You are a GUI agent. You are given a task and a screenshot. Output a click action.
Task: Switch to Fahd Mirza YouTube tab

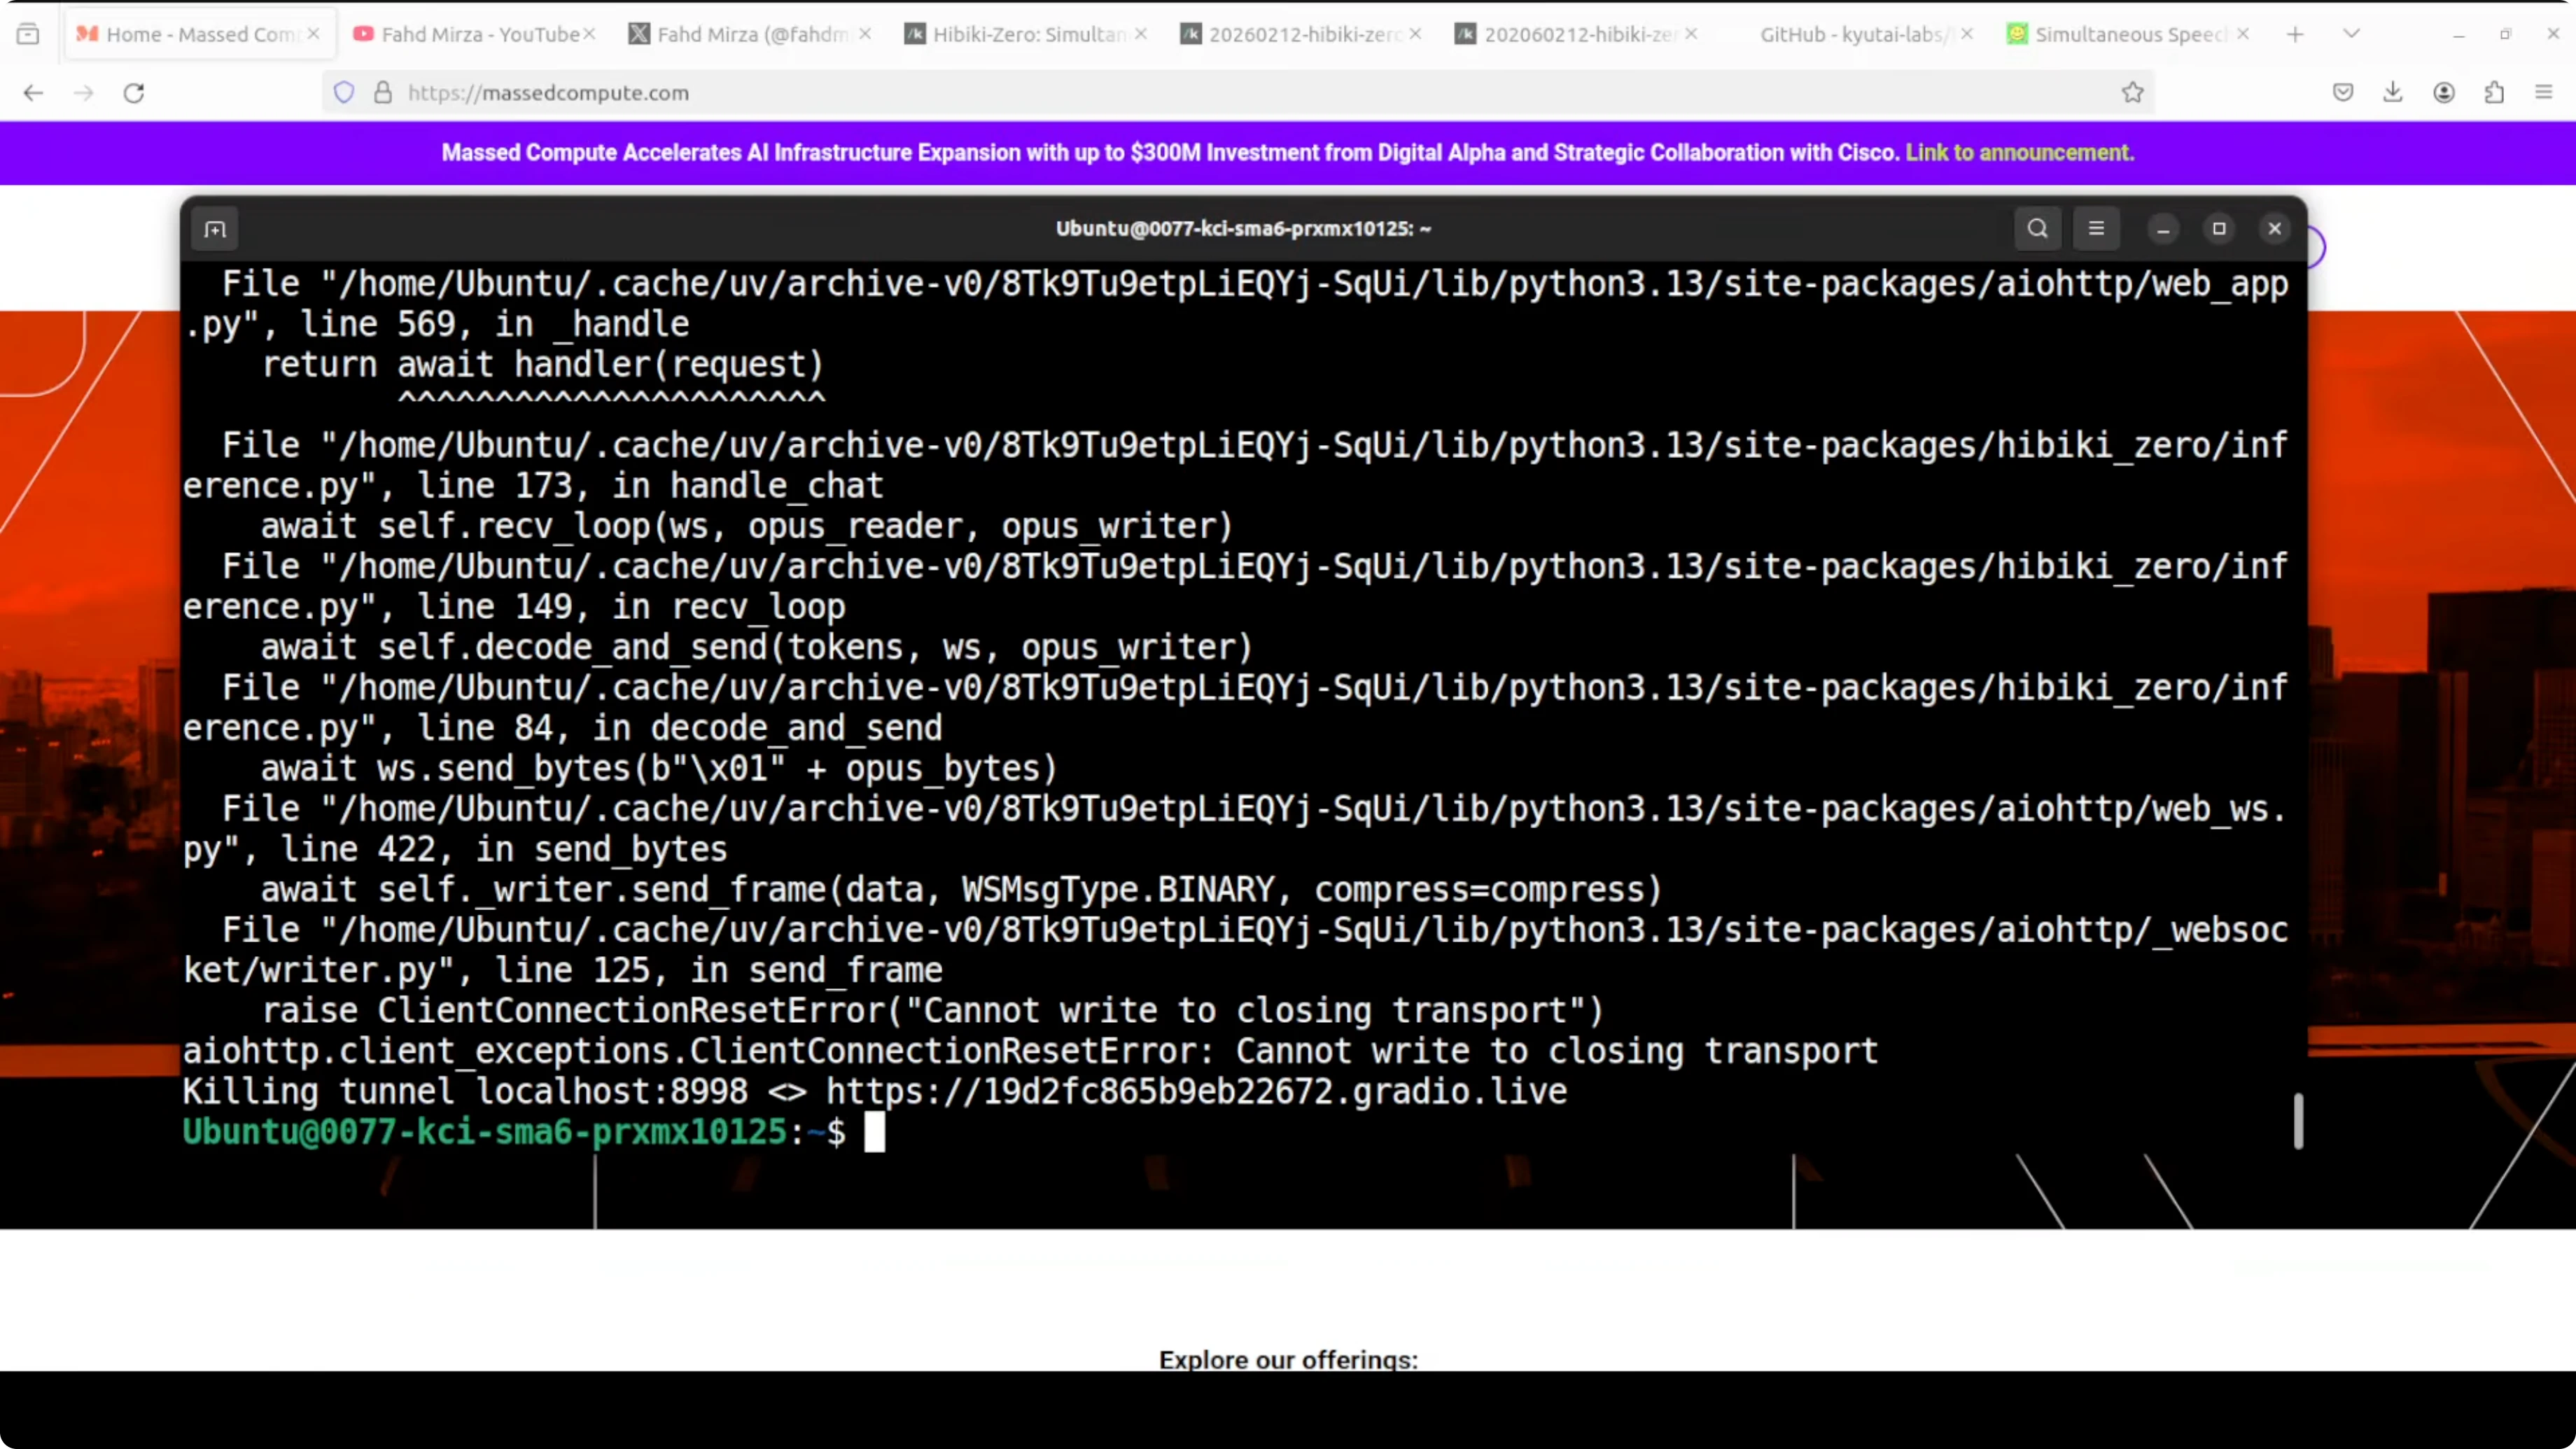[470, 34]
